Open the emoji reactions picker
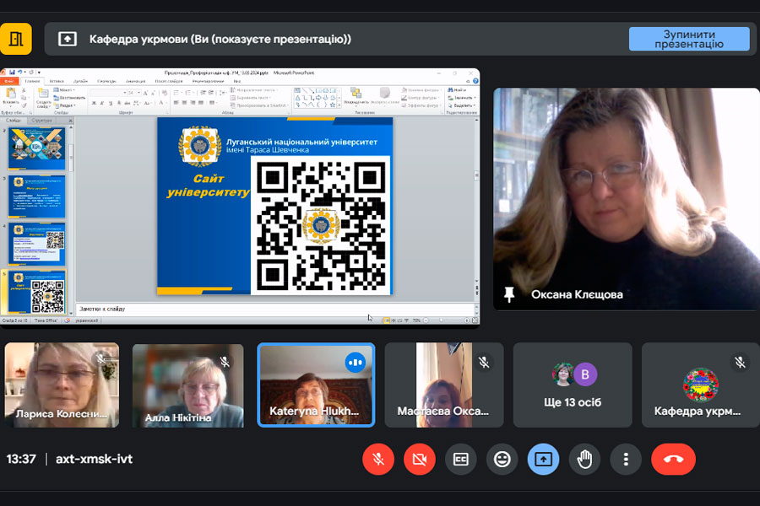 [x=502, y=459]
